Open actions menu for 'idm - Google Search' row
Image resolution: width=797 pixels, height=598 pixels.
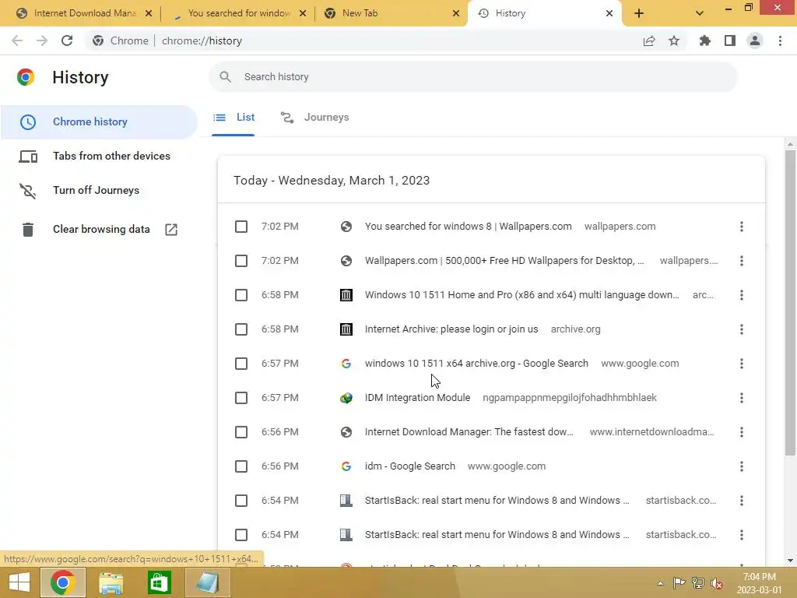[x=742, y=466]
